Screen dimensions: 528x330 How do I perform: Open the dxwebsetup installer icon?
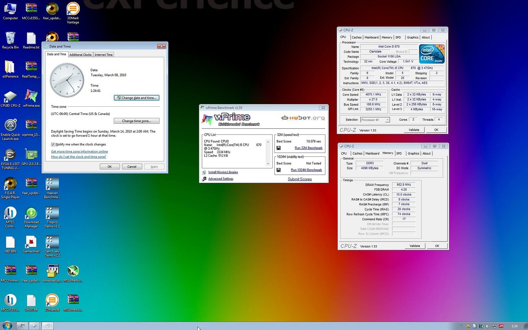tap(52, 273)
